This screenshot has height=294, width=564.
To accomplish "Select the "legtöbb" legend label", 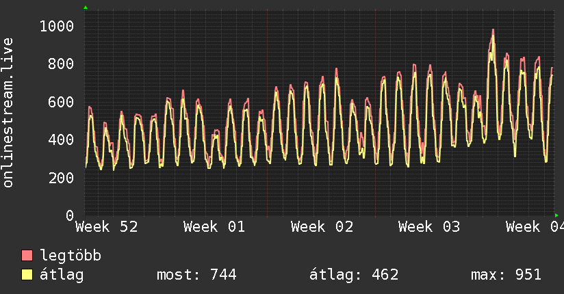I will tap(70, 256).
